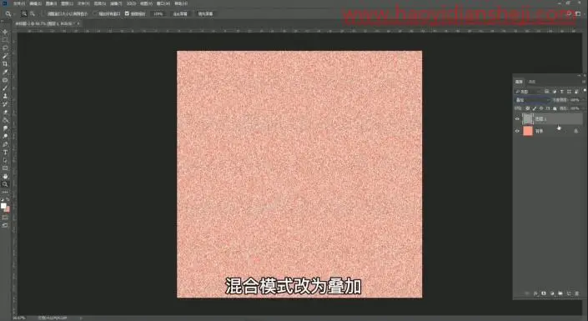Screen dimensions: 588x321
Task: Click link layers icon
Action: coord(527,293)
